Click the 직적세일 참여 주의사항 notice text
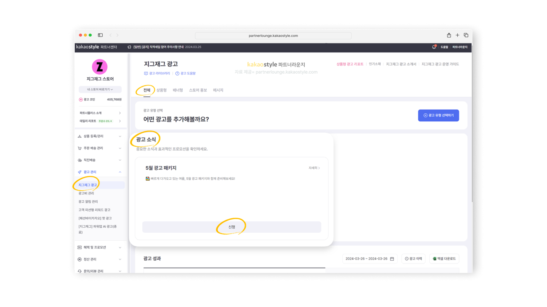 pyautogui.click(x=158, y=47)
